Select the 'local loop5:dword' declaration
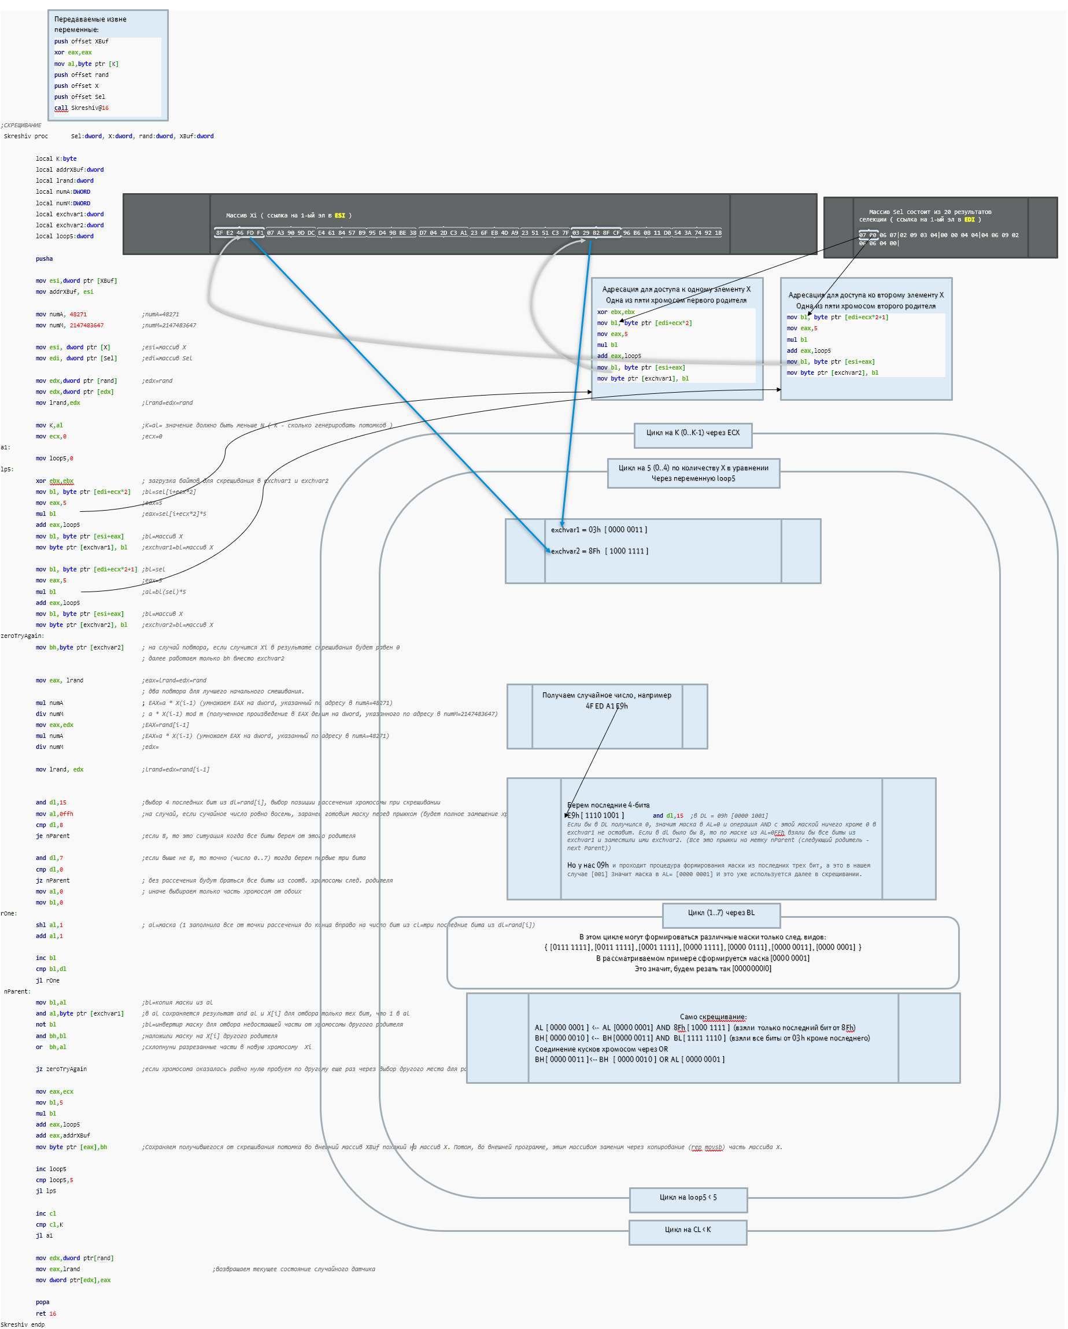The height and width of the screenshot is (1329, 1068). coord(65,236)
